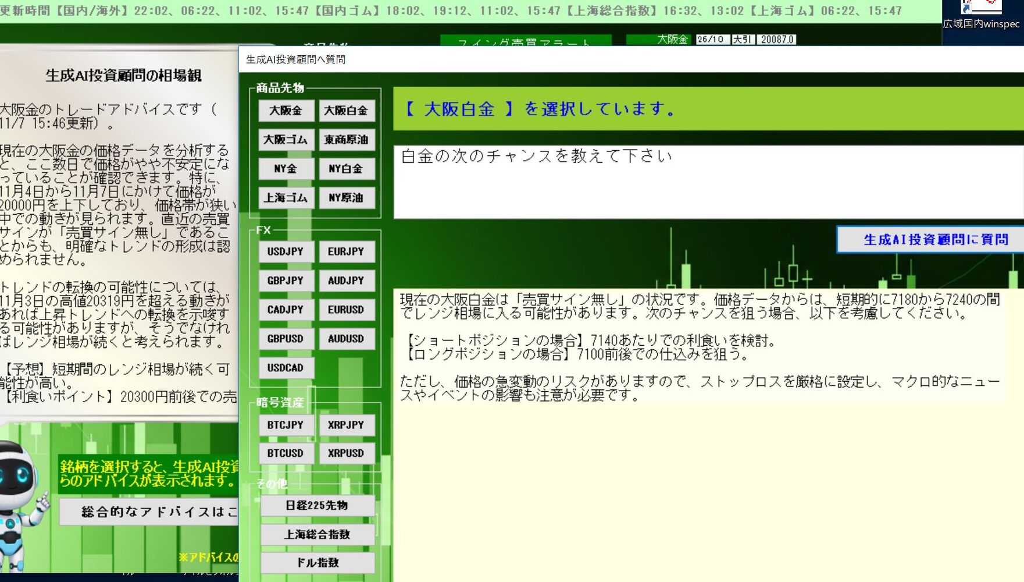Click the 総合的なアドバイス button in left panel
The width and height of the screenshot is (1024, 582).
pyautogui.click(x=149, y=512)
